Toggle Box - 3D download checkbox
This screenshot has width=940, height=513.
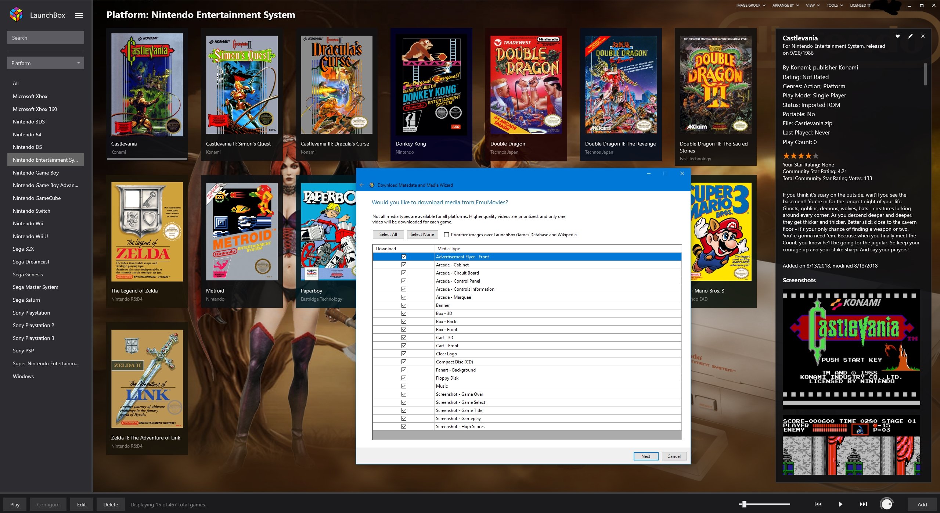pos(404,313)
